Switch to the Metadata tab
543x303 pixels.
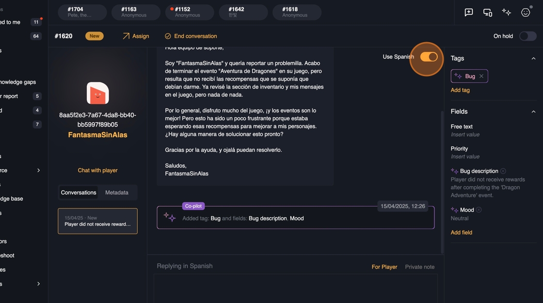point(117,192)
